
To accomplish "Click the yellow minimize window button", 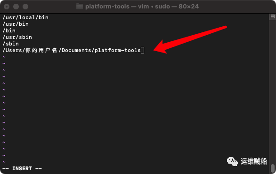I will coord(16,7).
